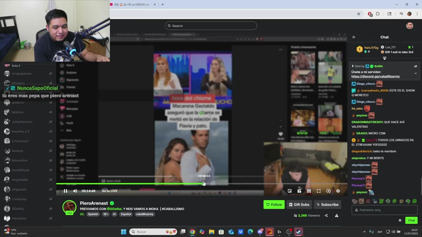Subscribe to the channel
422x237 pixels.
327,204
